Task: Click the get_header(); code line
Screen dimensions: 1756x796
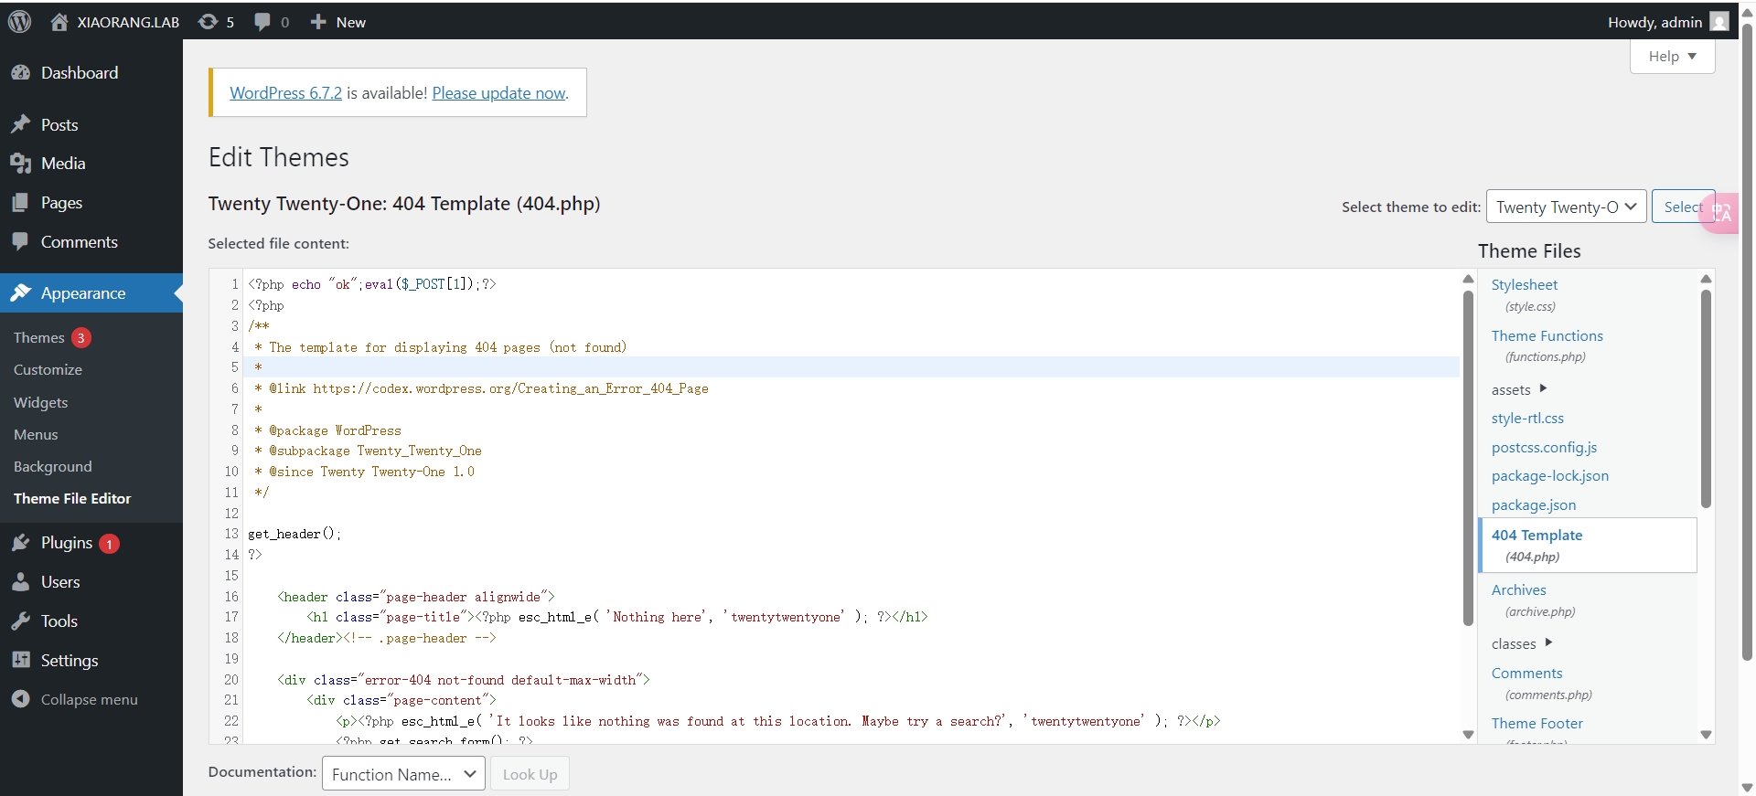Action: 294,534
